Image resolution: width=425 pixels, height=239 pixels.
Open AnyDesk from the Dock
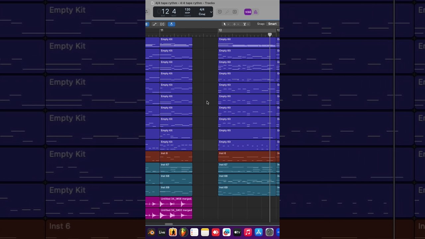point(216,232)
